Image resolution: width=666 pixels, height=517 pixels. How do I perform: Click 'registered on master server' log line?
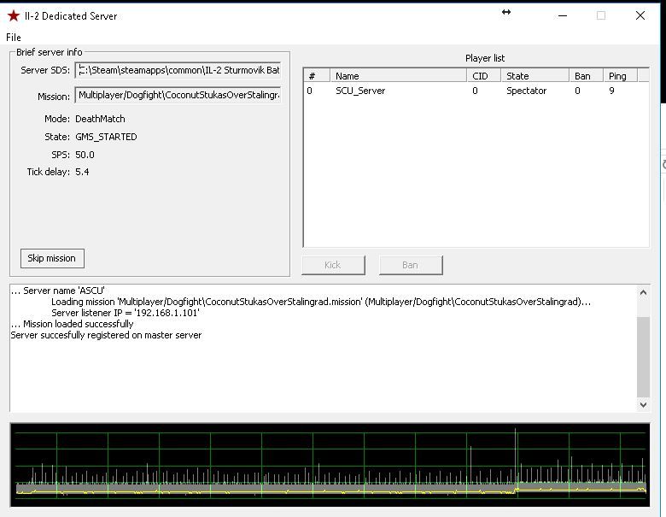click(x=106, y=335)
